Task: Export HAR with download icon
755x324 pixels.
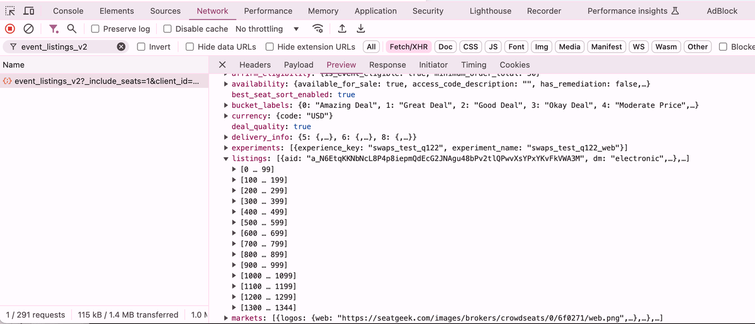Action: coord(361,29)
